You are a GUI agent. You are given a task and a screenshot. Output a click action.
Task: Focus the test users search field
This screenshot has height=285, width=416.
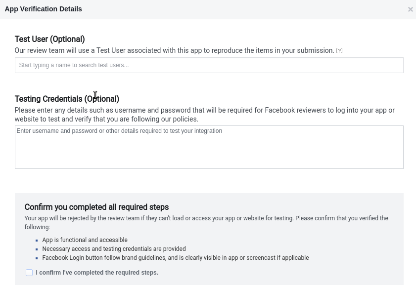click(209, 65)
